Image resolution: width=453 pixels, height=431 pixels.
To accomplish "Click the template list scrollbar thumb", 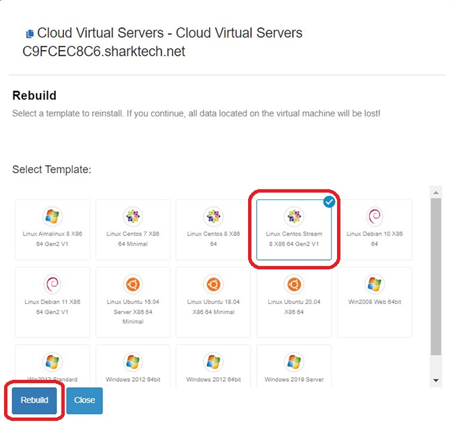I will (436, 277).
